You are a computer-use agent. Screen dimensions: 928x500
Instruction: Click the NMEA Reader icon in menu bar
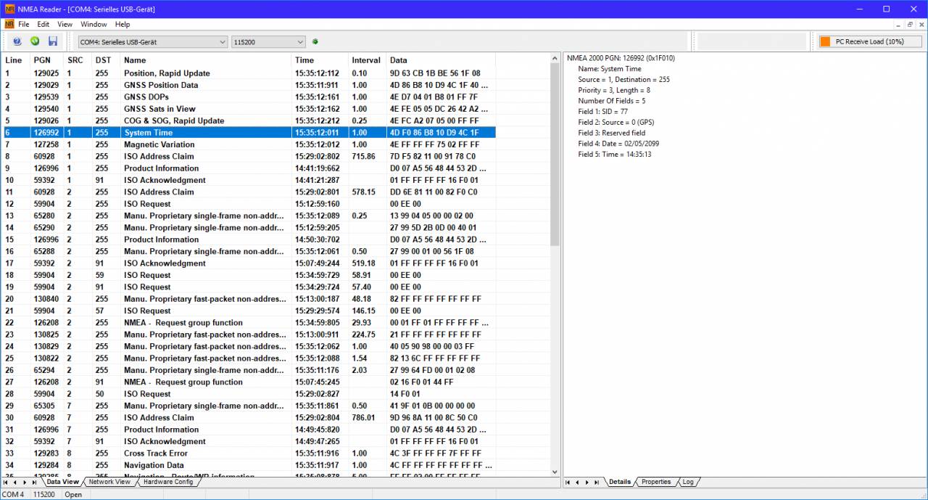coord(9,24)
